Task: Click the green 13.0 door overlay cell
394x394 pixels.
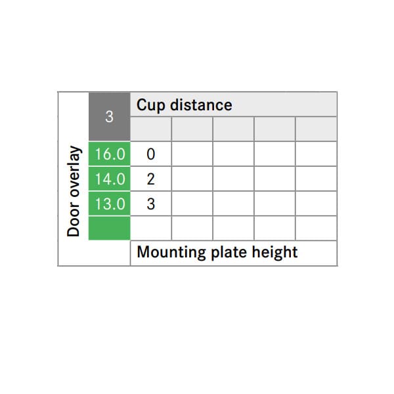Action: 109,204
